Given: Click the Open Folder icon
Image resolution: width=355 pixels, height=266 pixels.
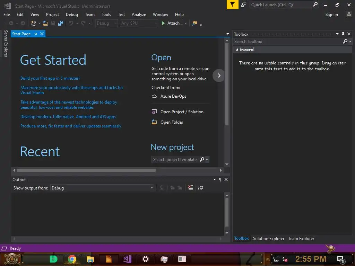Looking at the screenshot, I should point(154,122).
